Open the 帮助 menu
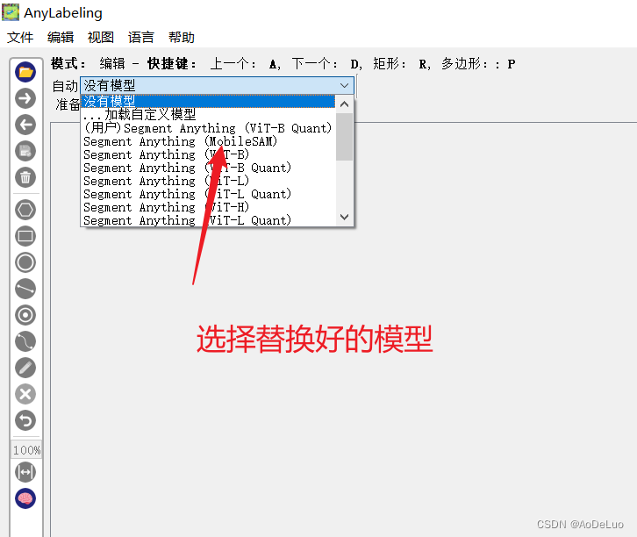637x537 pixels. 182,38
